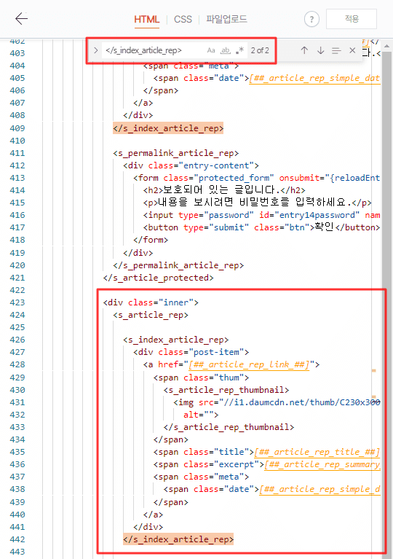Go to next match with down arrow
The width and height of the screenshot is (393, 559).
click(320, 50)
